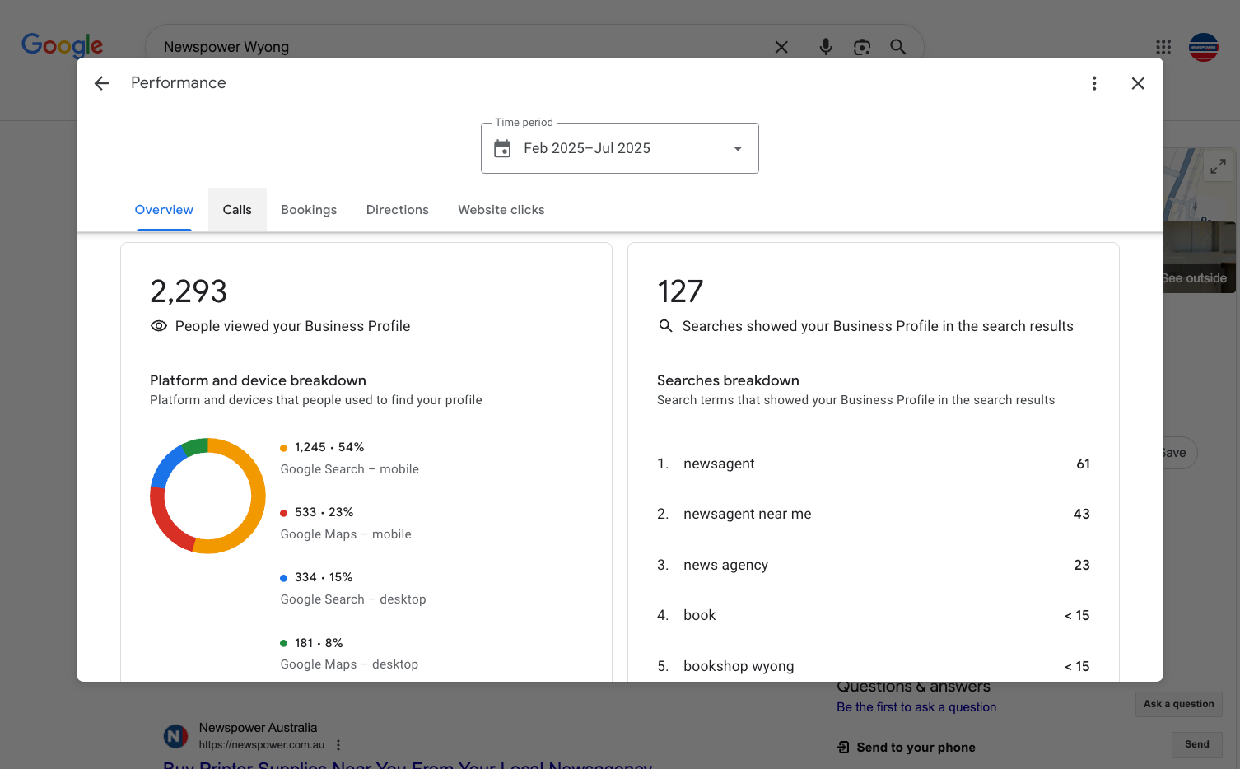Clear the Google search box text
Viewport: 1240px width, 769px height.
781,47
